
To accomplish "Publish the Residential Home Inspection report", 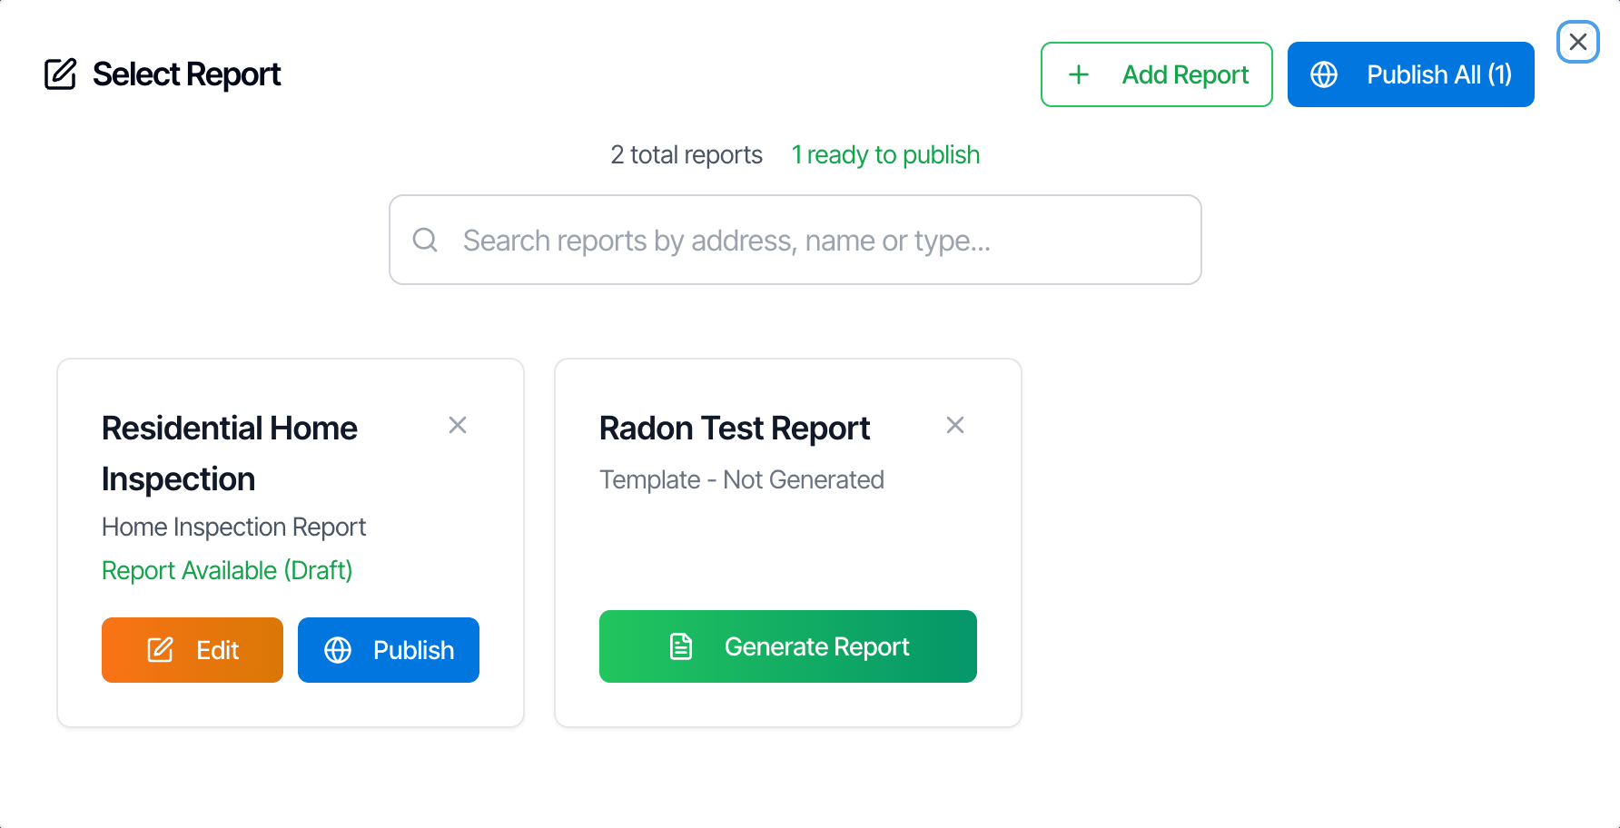I will [x=389, y=650].
